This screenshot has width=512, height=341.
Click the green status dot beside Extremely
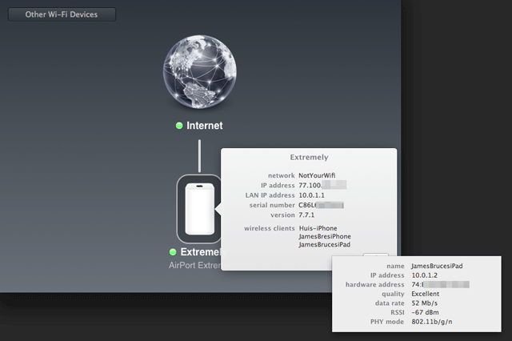[173, 252]
